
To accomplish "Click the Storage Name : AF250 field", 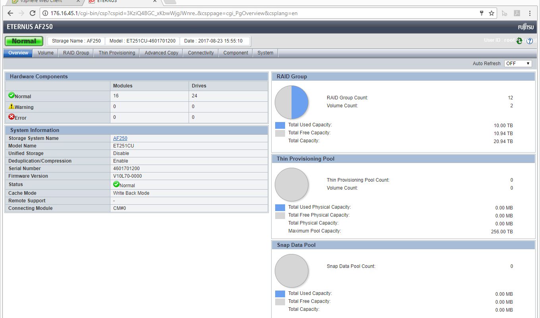I will [x=76, y=41].
